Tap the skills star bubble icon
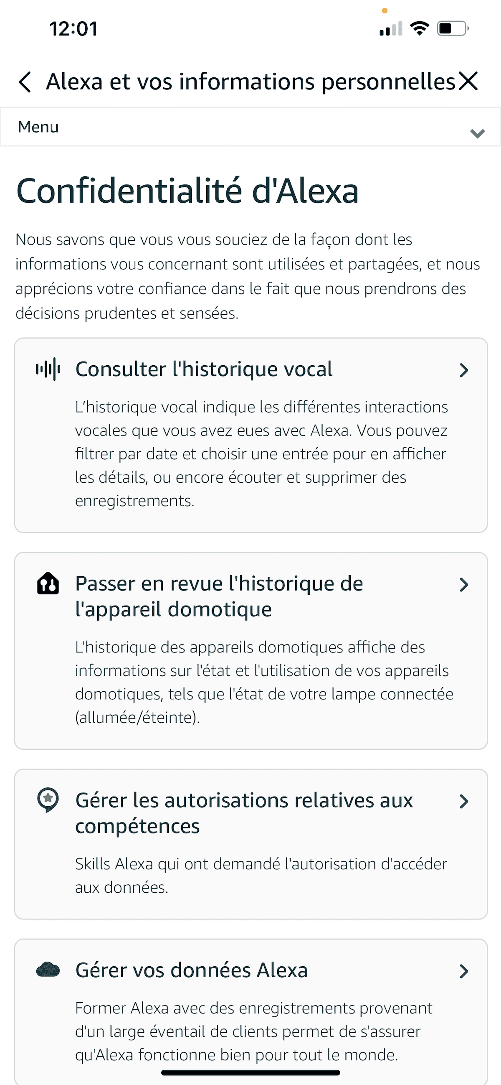 48,800
